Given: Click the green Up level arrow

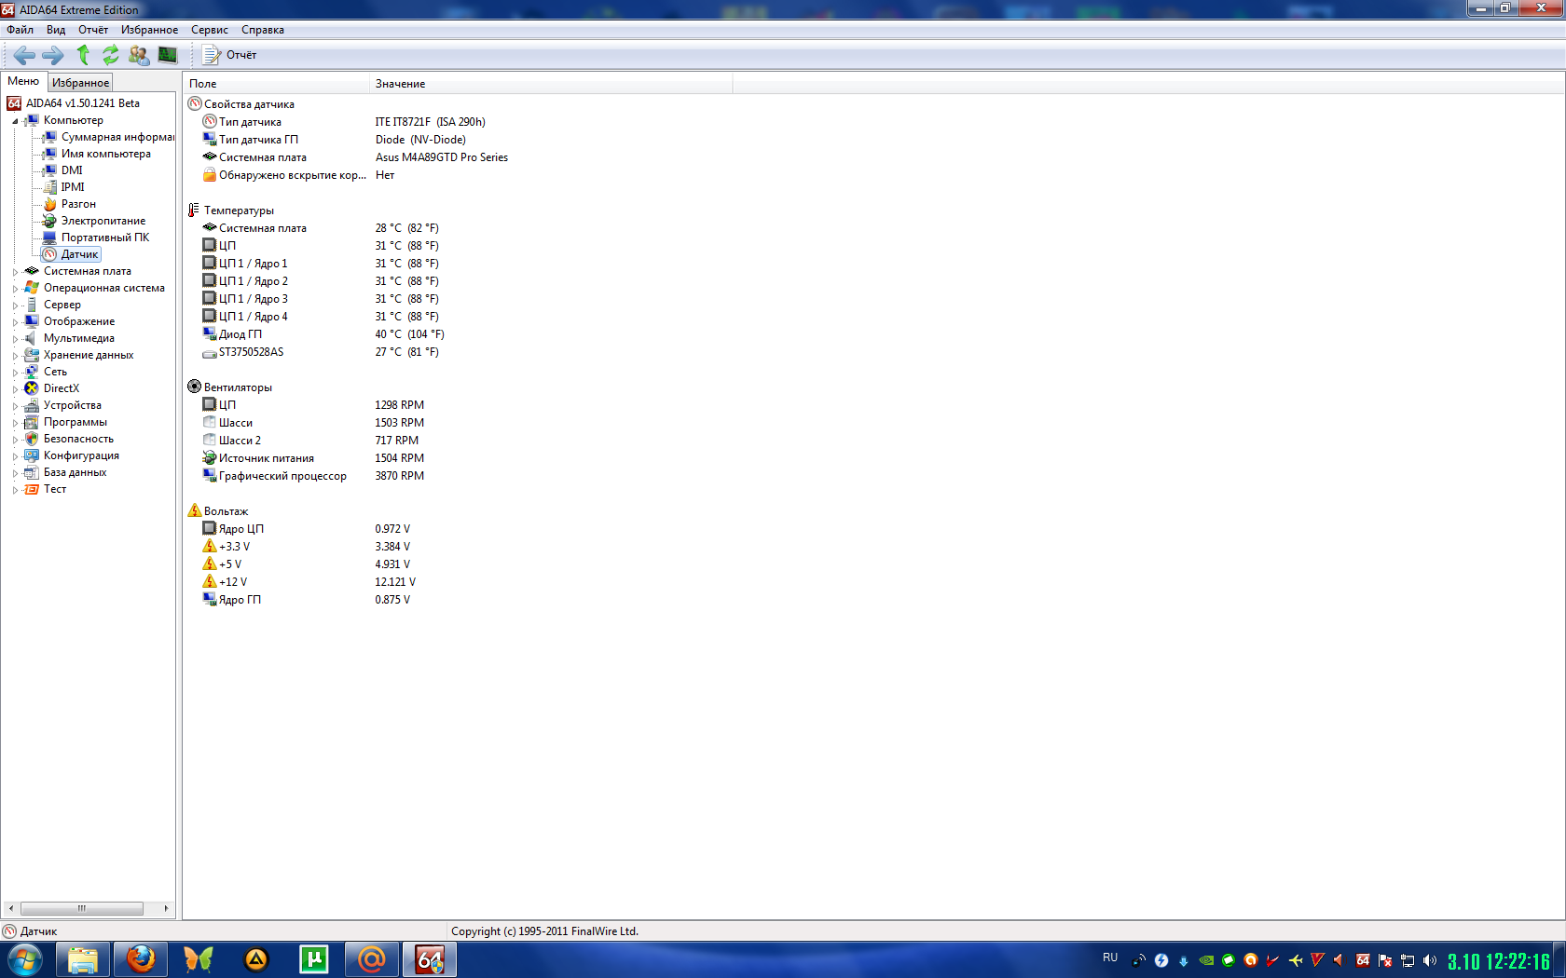Looking at the screenshot, I should pyautogui.click(x=83, y=55).
